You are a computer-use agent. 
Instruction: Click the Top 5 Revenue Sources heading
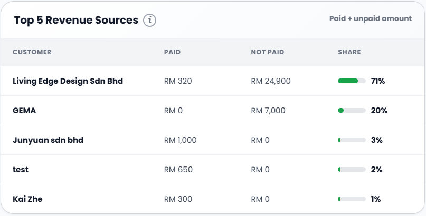(x=76, y=21)
